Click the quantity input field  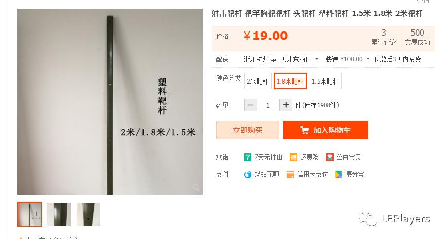pyautogui.click(x=268, y=105)
